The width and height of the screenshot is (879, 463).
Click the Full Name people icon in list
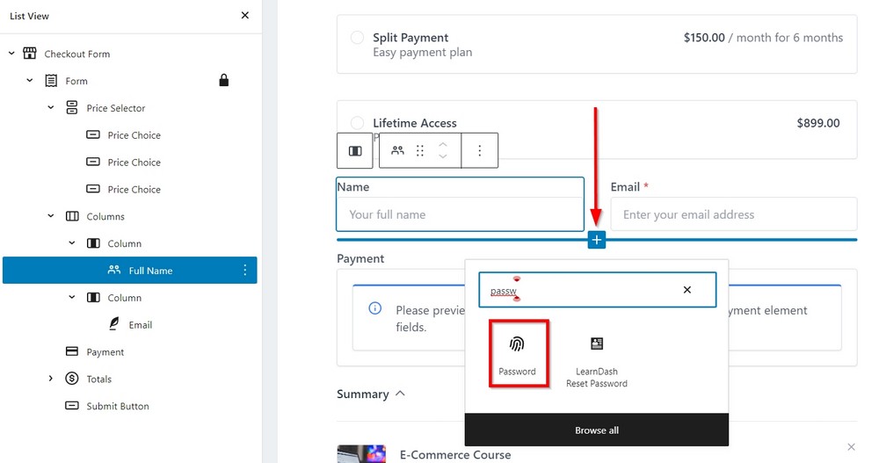click(x=114, y=270)
